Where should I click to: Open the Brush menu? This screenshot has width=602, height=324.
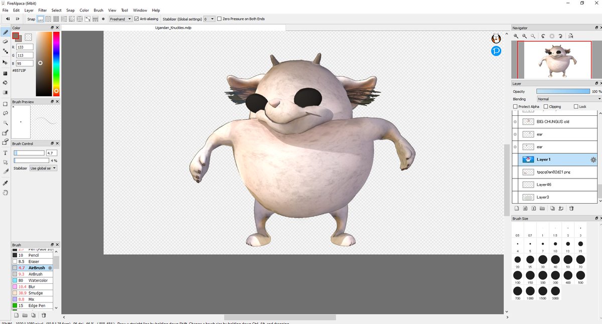[x=98, y=10]
